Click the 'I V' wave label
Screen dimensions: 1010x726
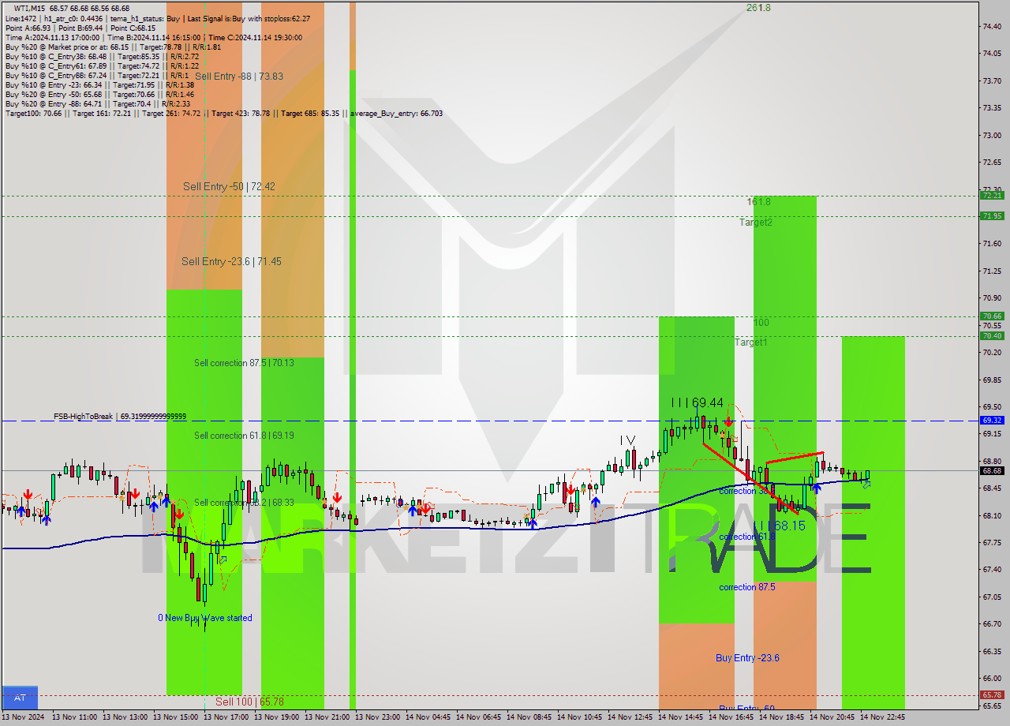pyautogui.click(x=628, y=440)
